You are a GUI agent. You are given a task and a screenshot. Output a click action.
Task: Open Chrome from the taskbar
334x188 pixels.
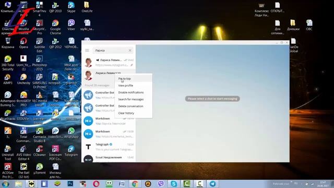tap(135, 184)
